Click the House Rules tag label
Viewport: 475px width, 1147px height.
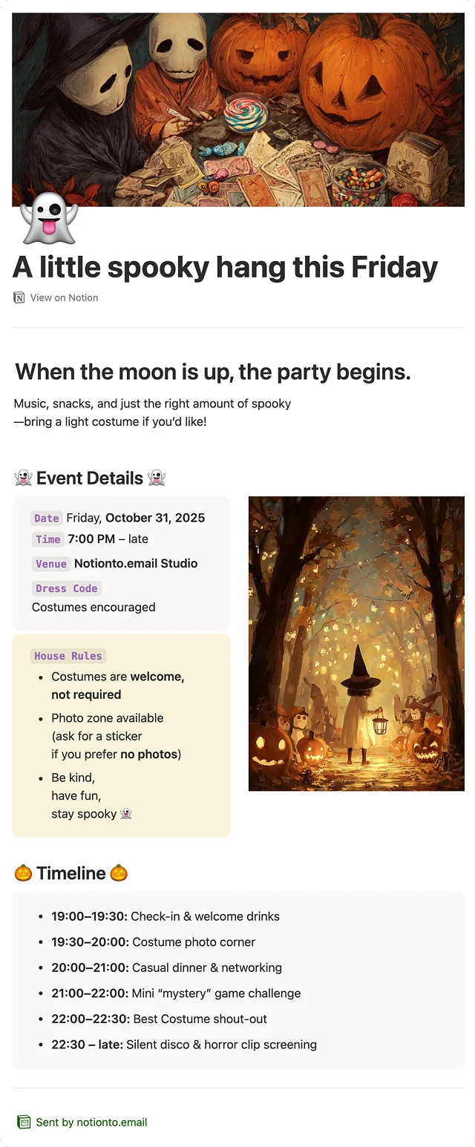pyautogui.click(x=68, y=656)
